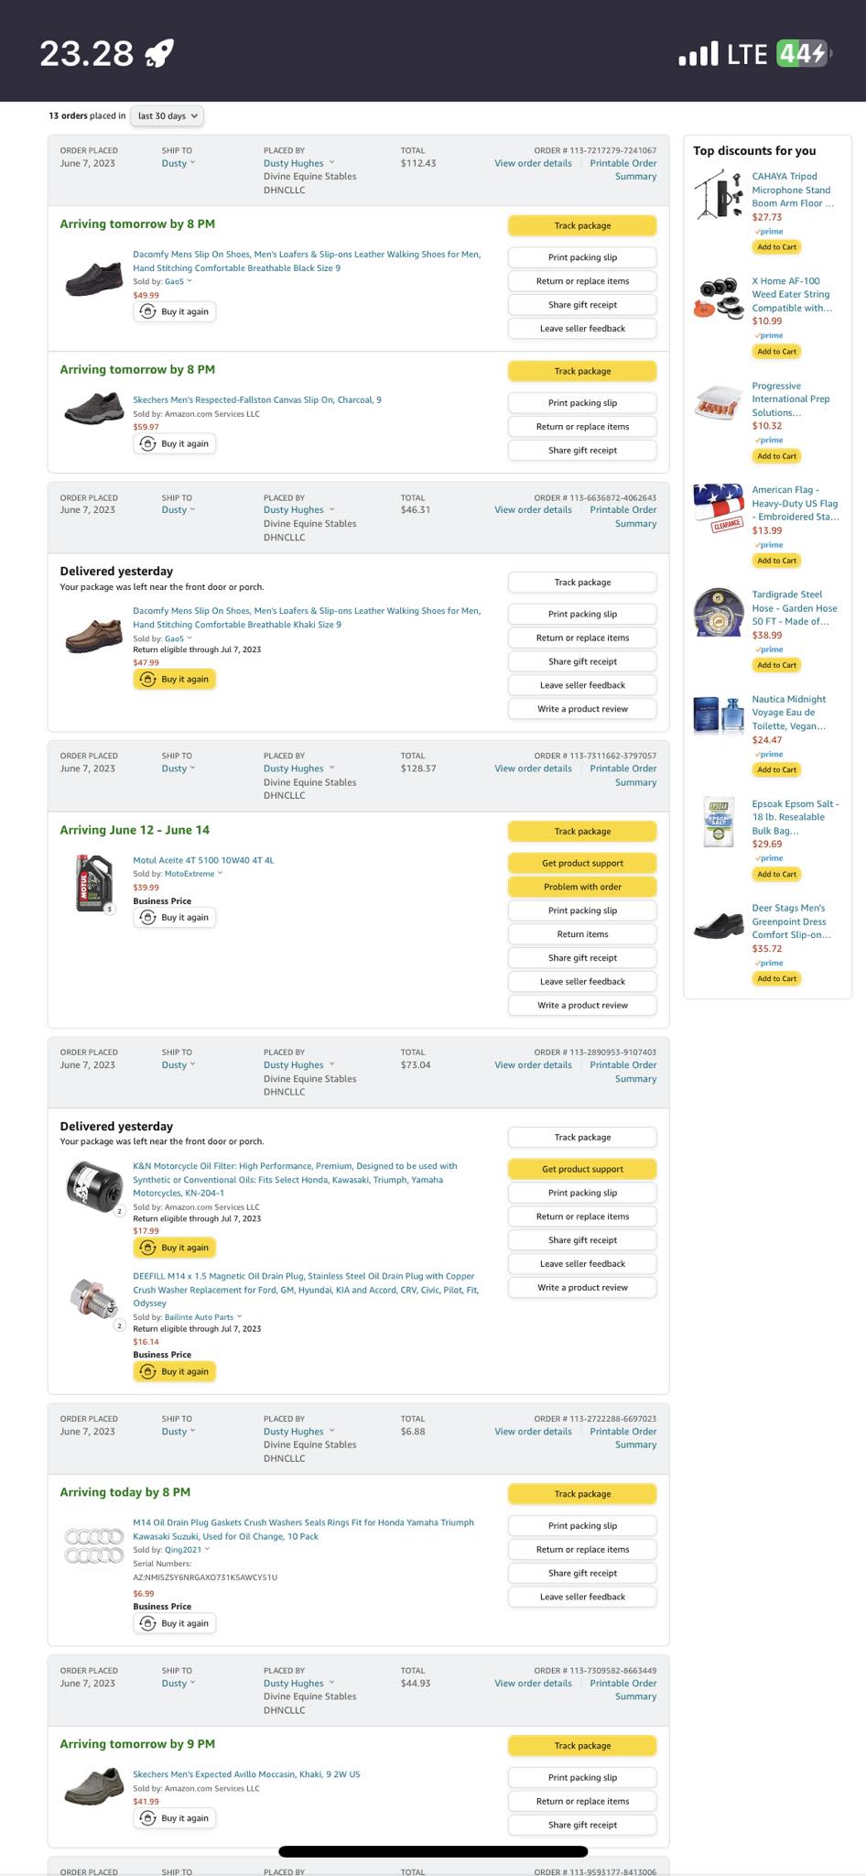Screen dimensions: 866x1876
Task: Click the Tardigrade Steel Hose thumbnail
Action: pyautogui.click(x=718, y=613)
